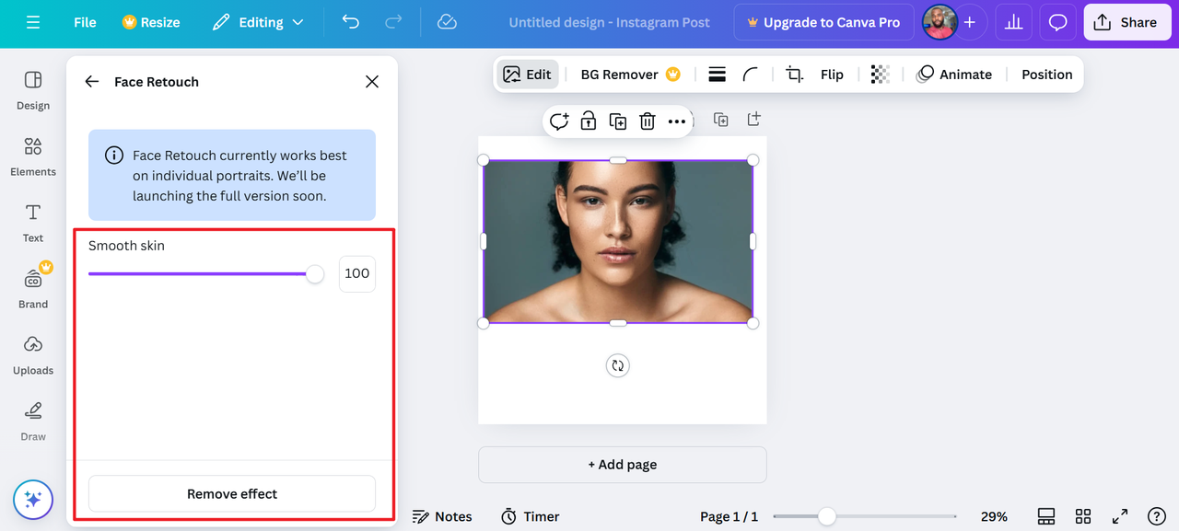The width and height of the screenshot is (1179, 531).
Task: Open the Position panel
Action: coord(1046,75)
